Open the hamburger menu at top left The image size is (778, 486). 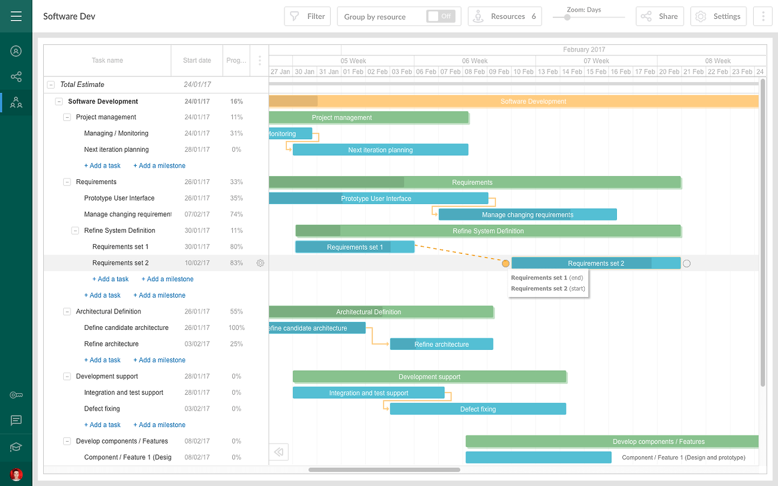pyautogui.click(x=15, y=15)
